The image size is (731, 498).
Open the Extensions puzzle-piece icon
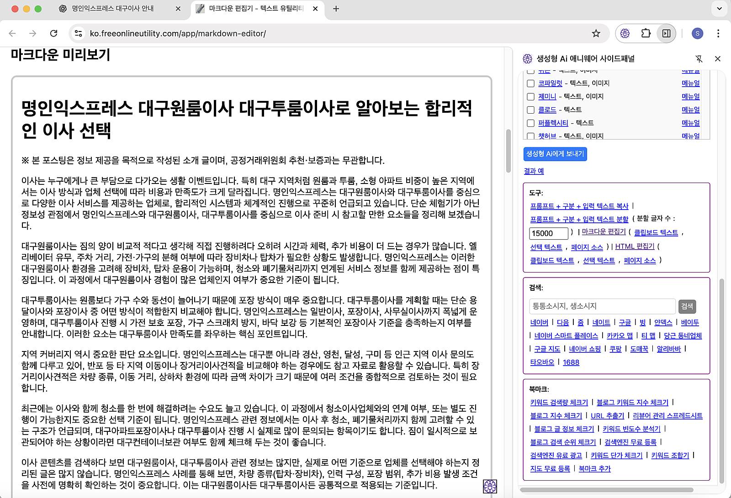coord(646,33)
